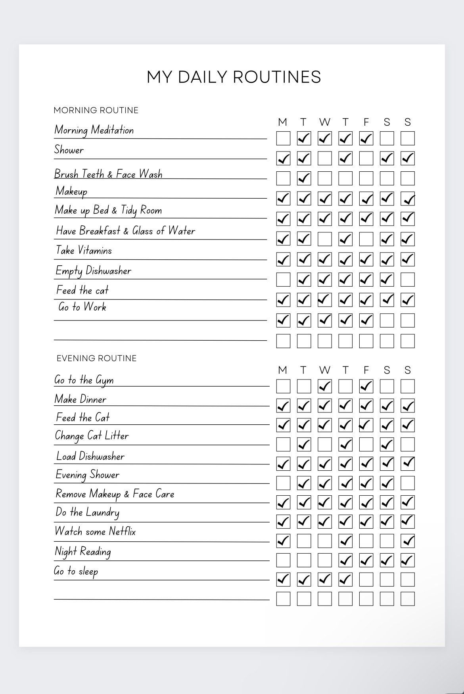Check Monday box for Morning Meditation
This screenshot has height=694, width=464.
283,138
